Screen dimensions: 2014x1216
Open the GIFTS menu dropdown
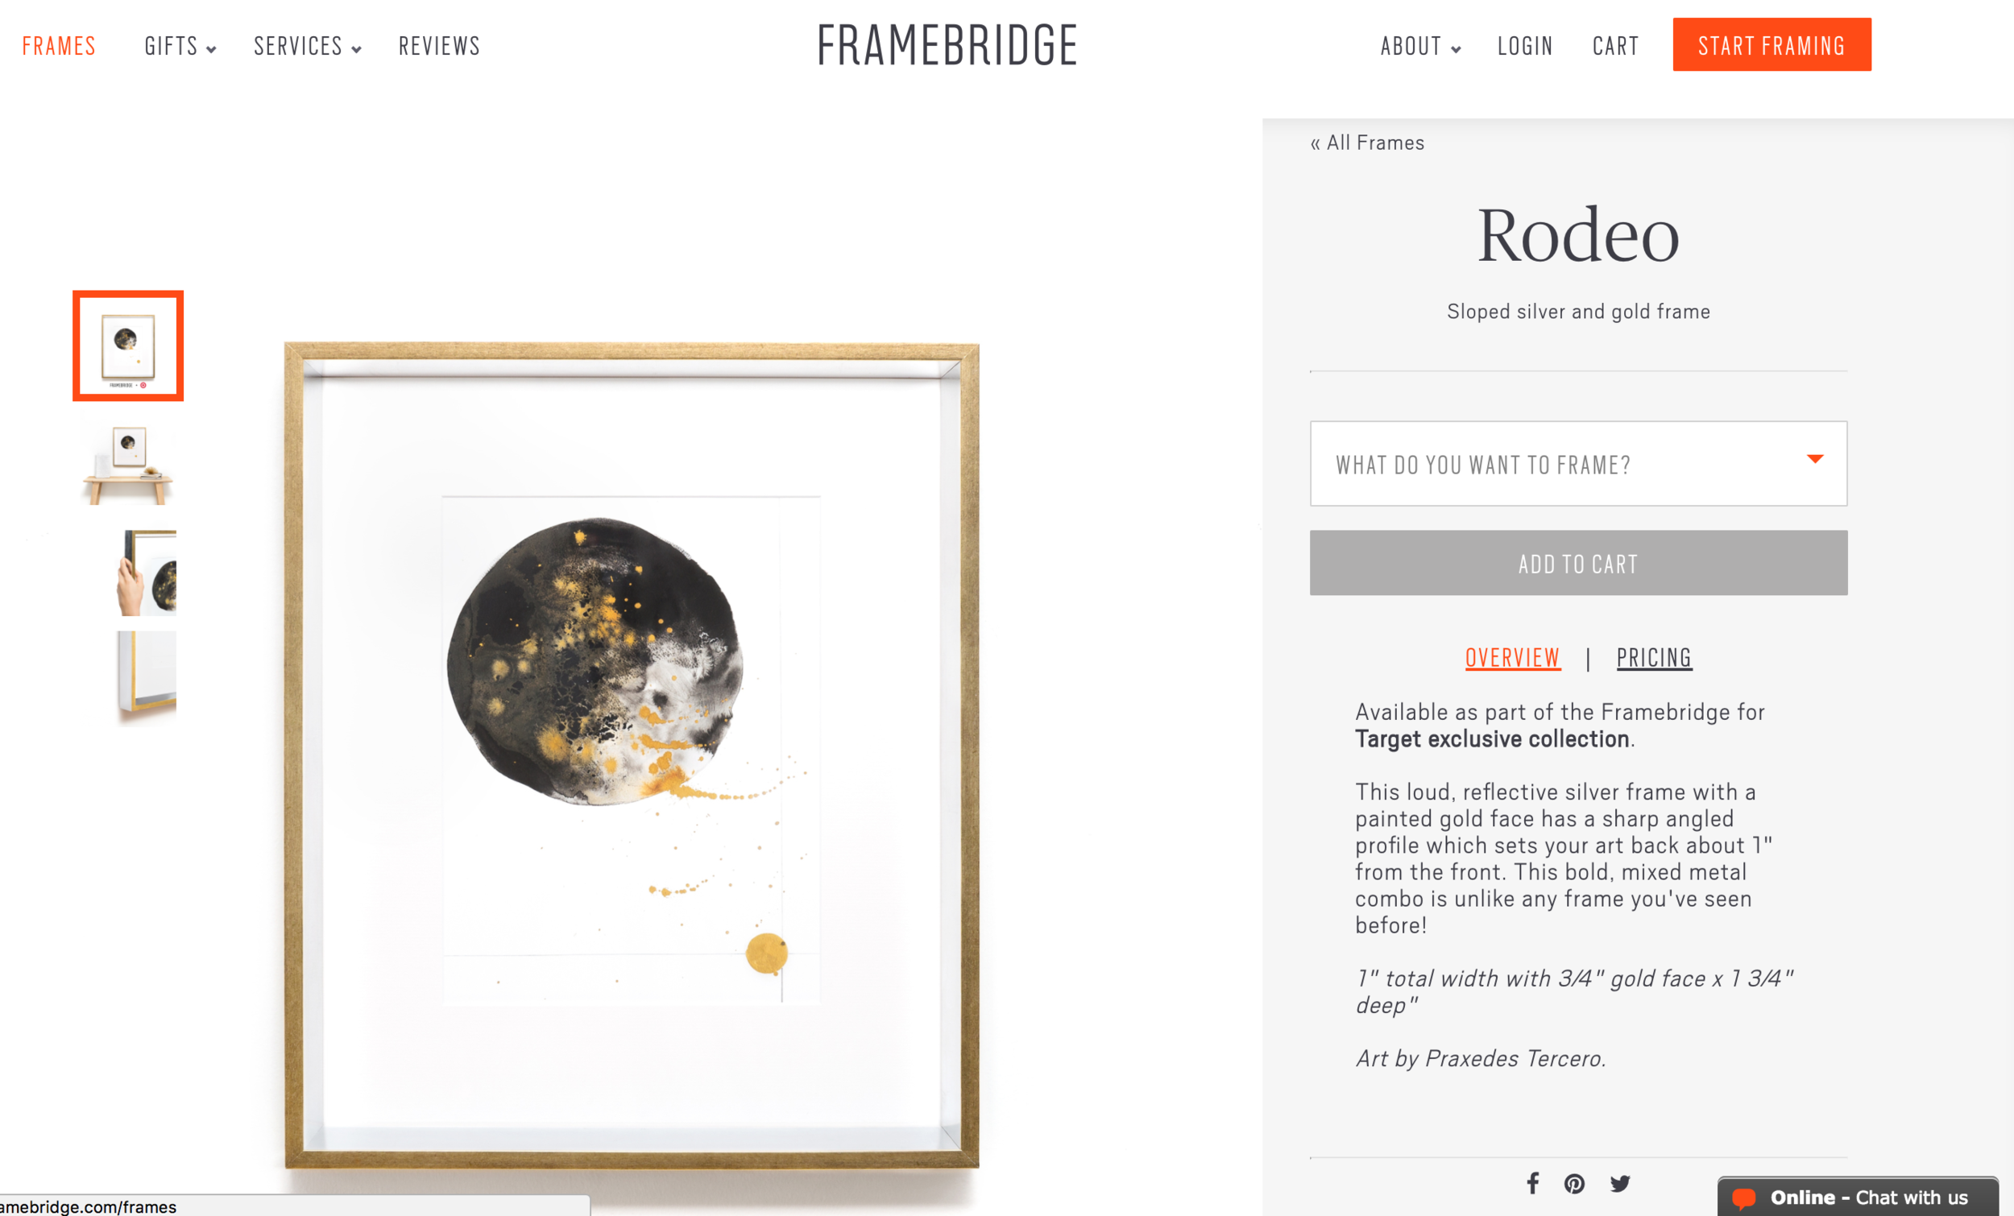click(177, 46)
